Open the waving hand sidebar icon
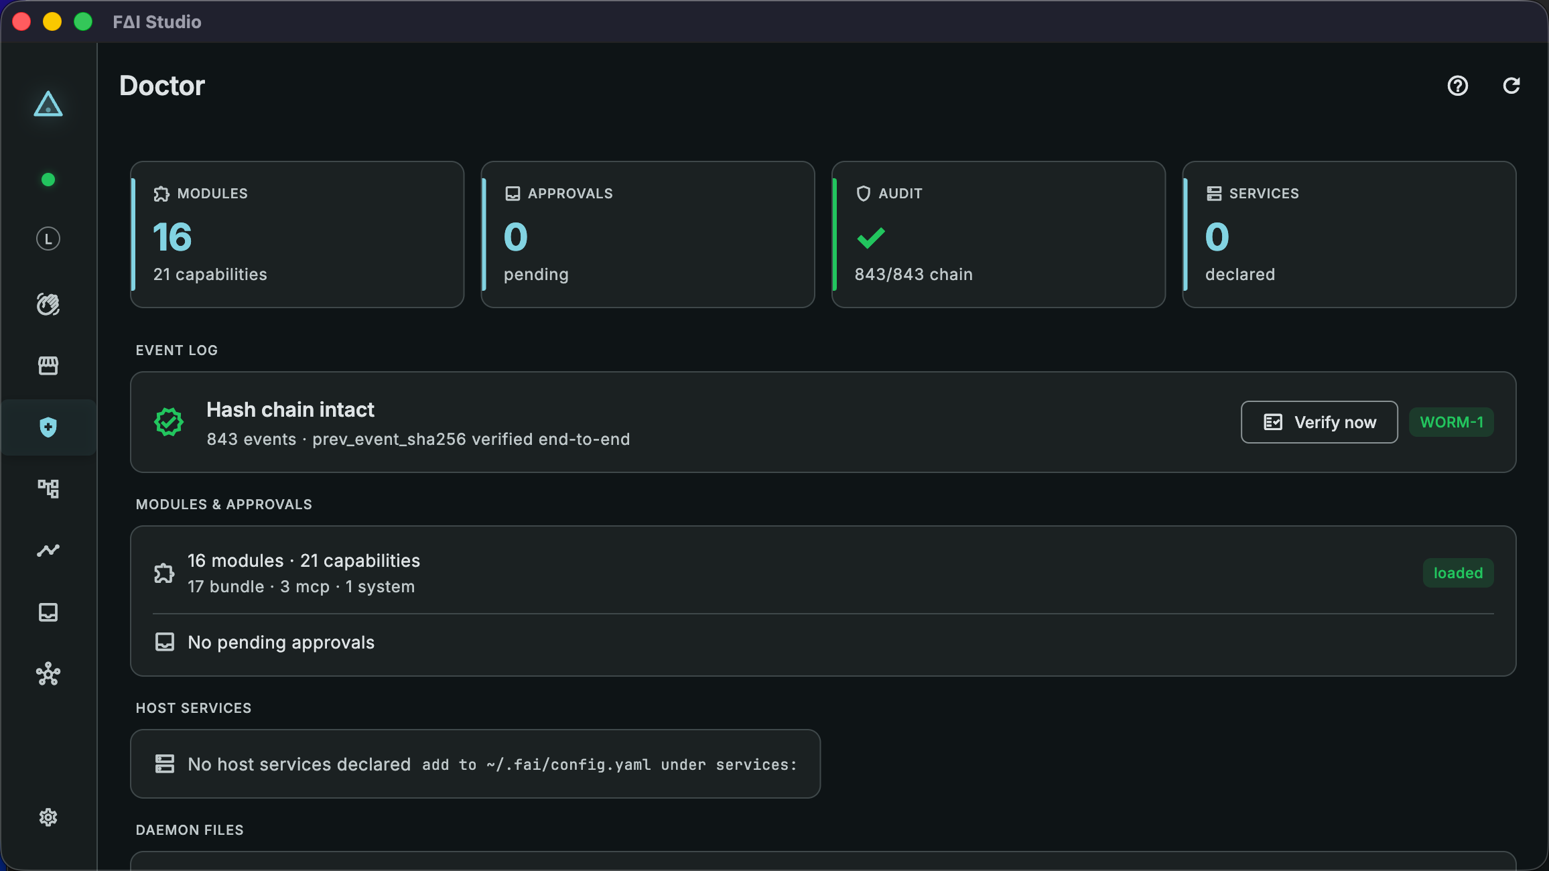 48,304
